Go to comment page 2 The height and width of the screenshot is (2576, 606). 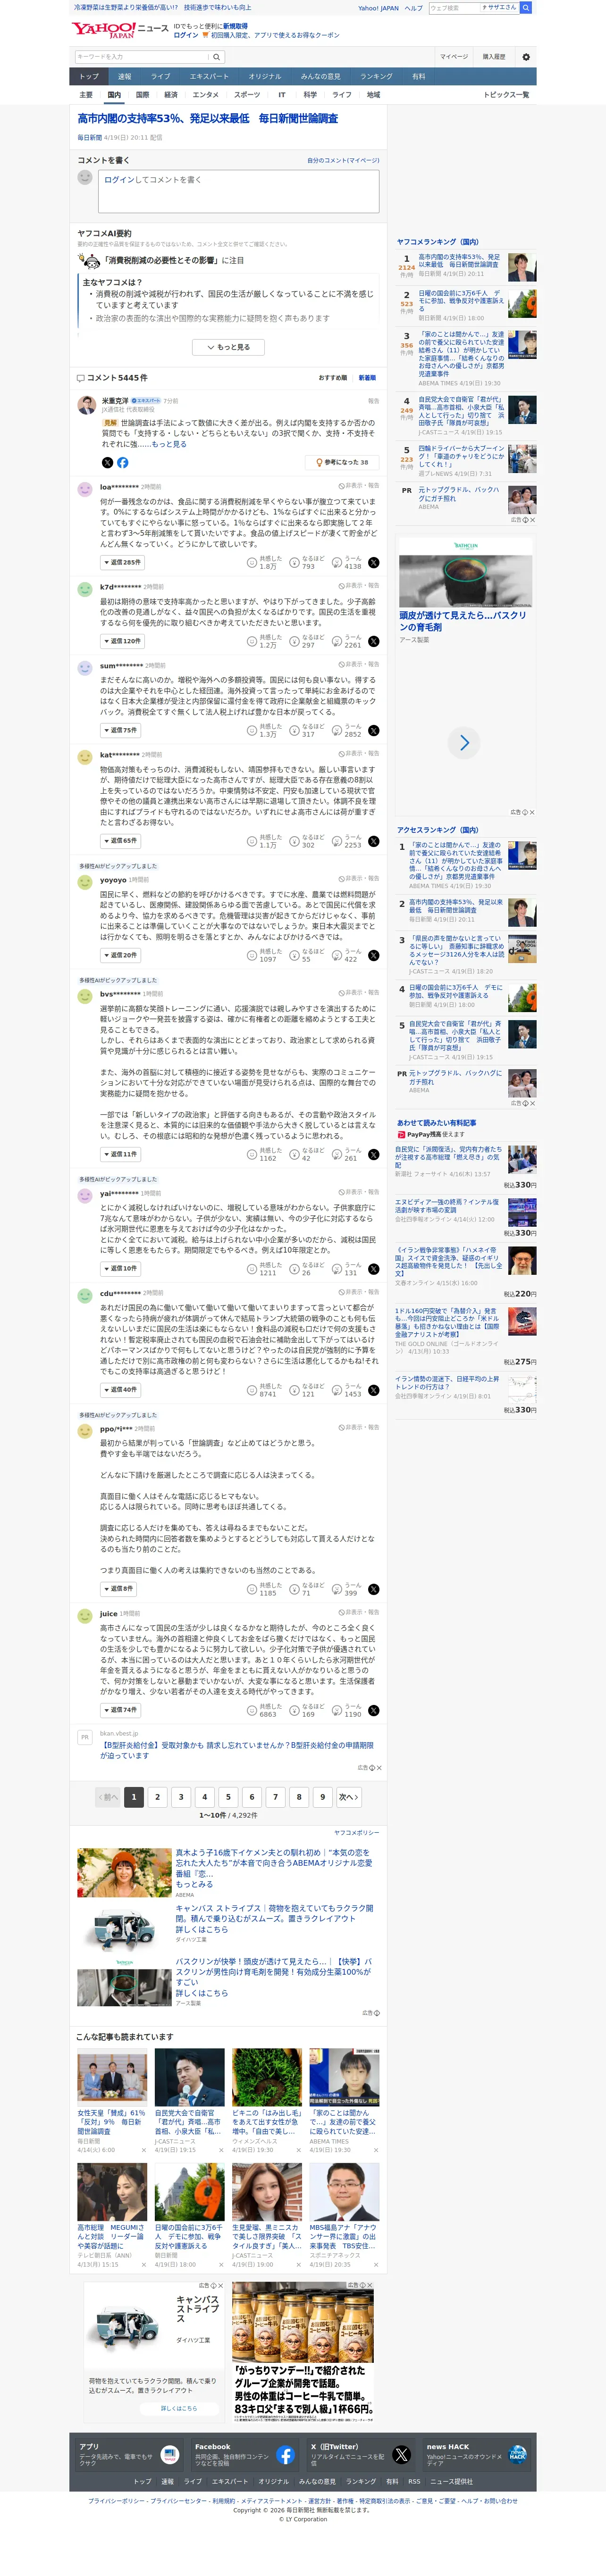157,1797
